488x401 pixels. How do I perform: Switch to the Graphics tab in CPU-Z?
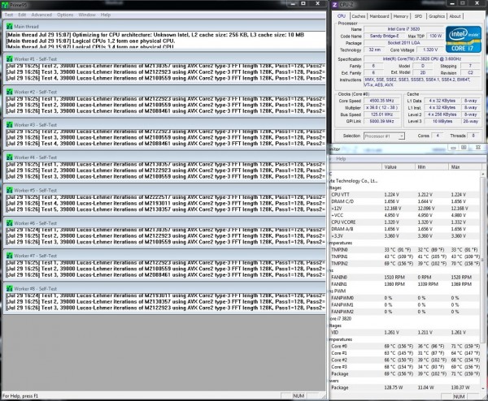436,16
